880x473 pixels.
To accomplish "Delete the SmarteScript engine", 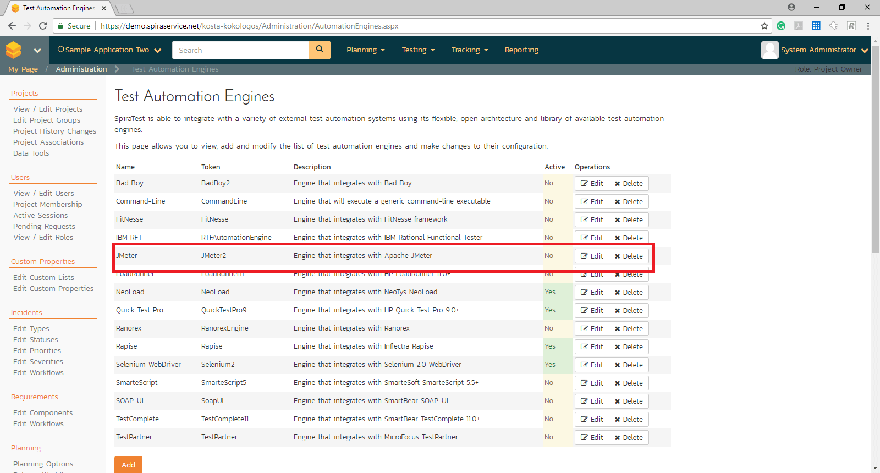I will tap(629, 383).
